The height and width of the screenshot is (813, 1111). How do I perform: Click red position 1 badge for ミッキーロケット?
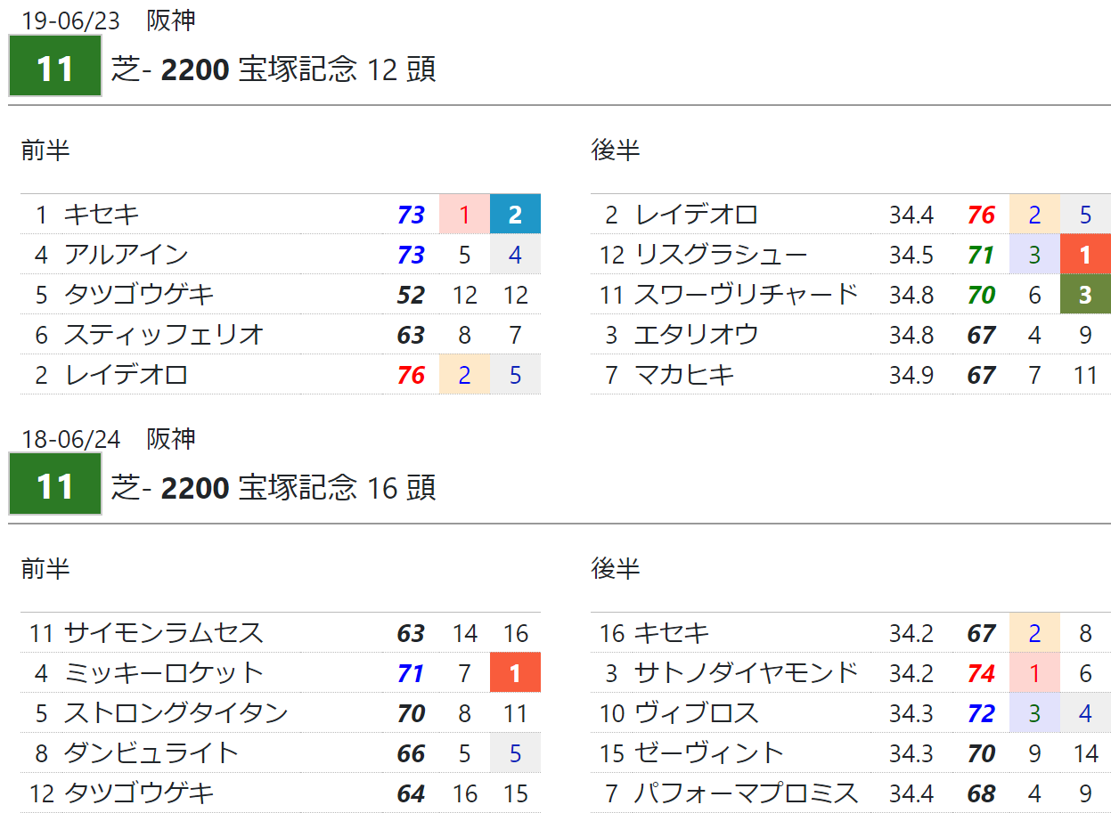[x=515, y=673]
